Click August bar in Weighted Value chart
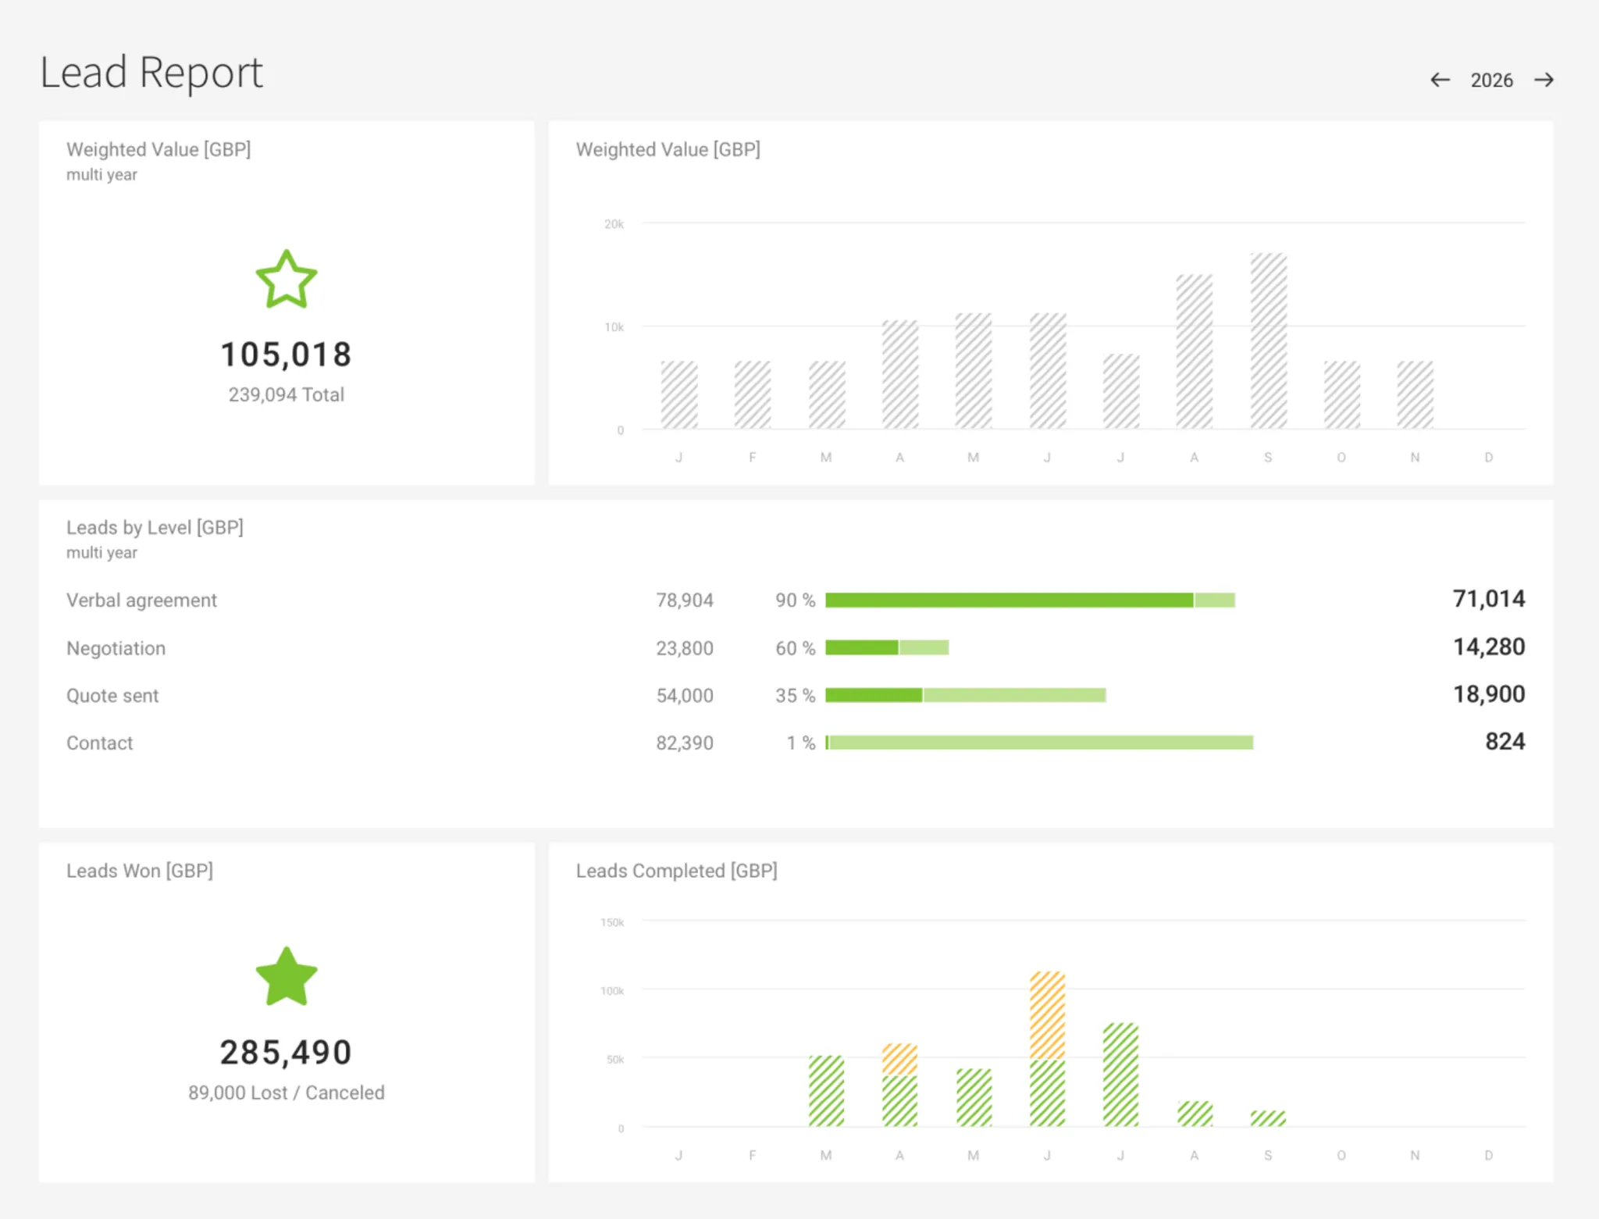1599x1219 pixels. [1195, 351]
